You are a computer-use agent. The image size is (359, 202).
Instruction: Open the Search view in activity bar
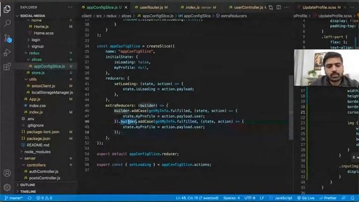[7, 23]
